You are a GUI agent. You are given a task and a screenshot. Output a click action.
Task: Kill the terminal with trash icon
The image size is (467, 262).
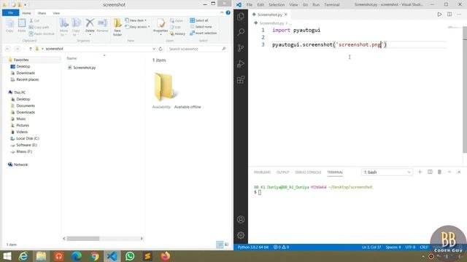pos(439,172)
